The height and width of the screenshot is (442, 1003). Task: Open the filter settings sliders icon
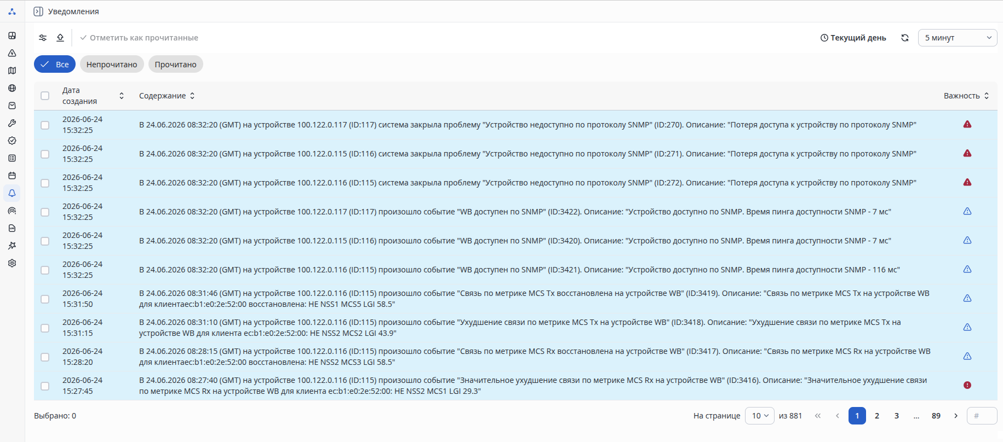(x=43, y=38)
